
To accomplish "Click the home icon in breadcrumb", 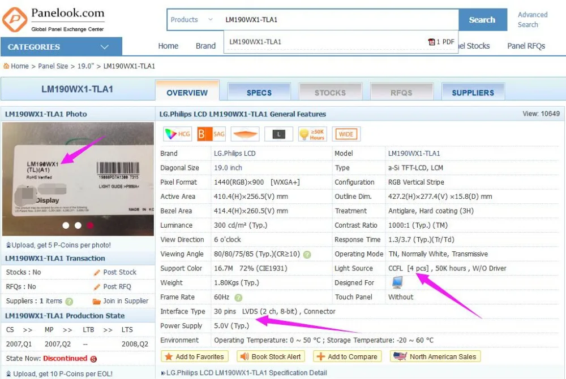I will (6, 66).
